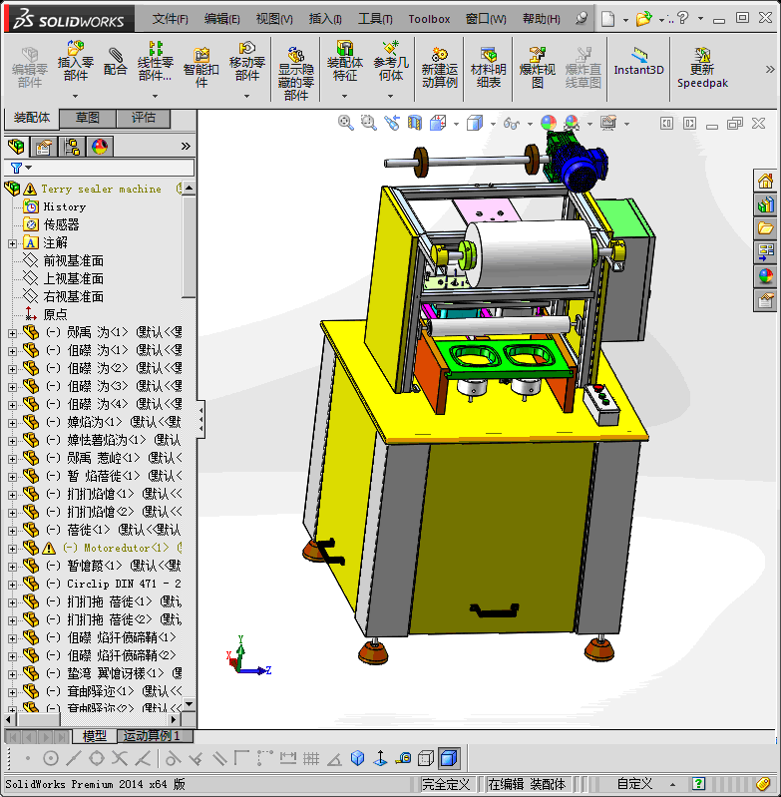Click Display Style cube icon

[475, 123]
